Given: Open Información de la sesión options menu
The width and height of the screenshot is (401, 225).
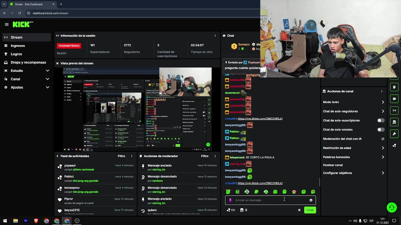Looking at the screenshot, I should pos(215,36).
